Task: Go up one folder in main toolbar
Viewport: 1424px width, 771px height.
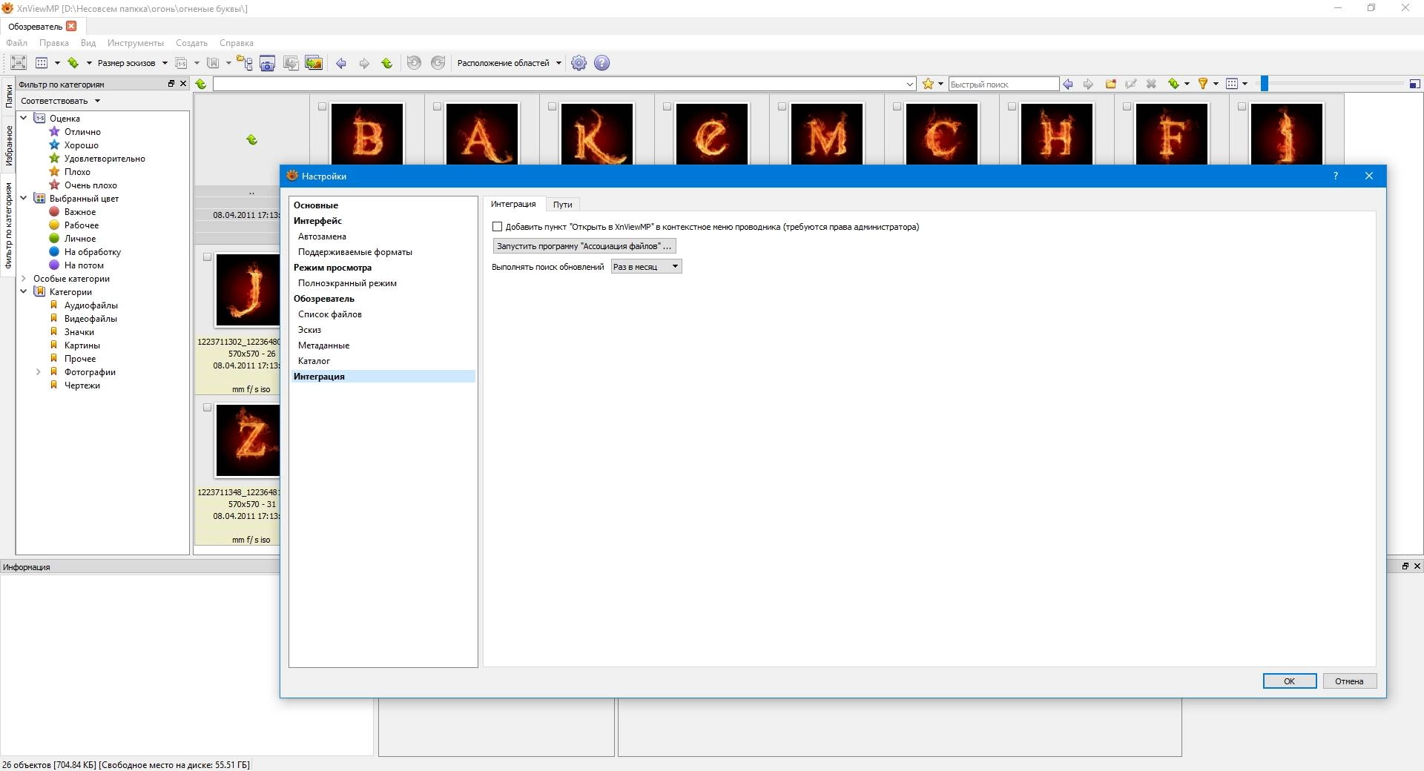Action: coord(387,63)
